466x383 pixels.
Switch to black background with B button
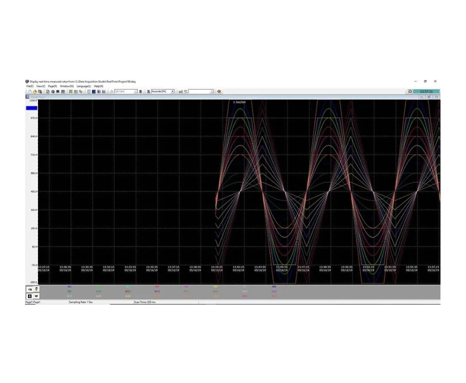click(x=29, y=296)
